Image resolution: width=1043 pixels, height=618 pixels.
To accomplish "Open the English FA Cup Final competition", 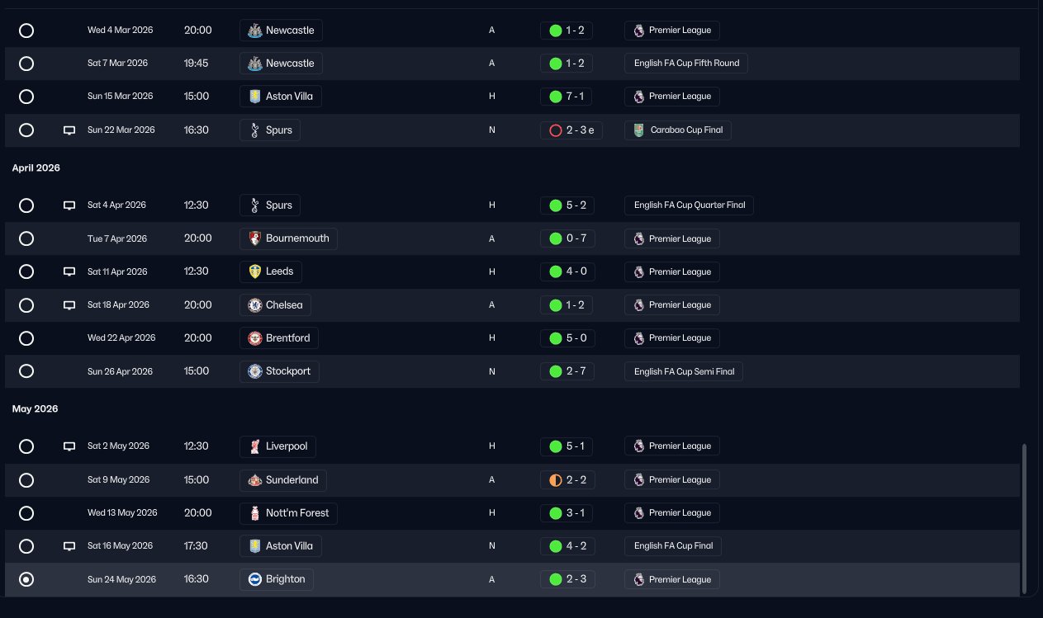I will (x=674, y=546).
